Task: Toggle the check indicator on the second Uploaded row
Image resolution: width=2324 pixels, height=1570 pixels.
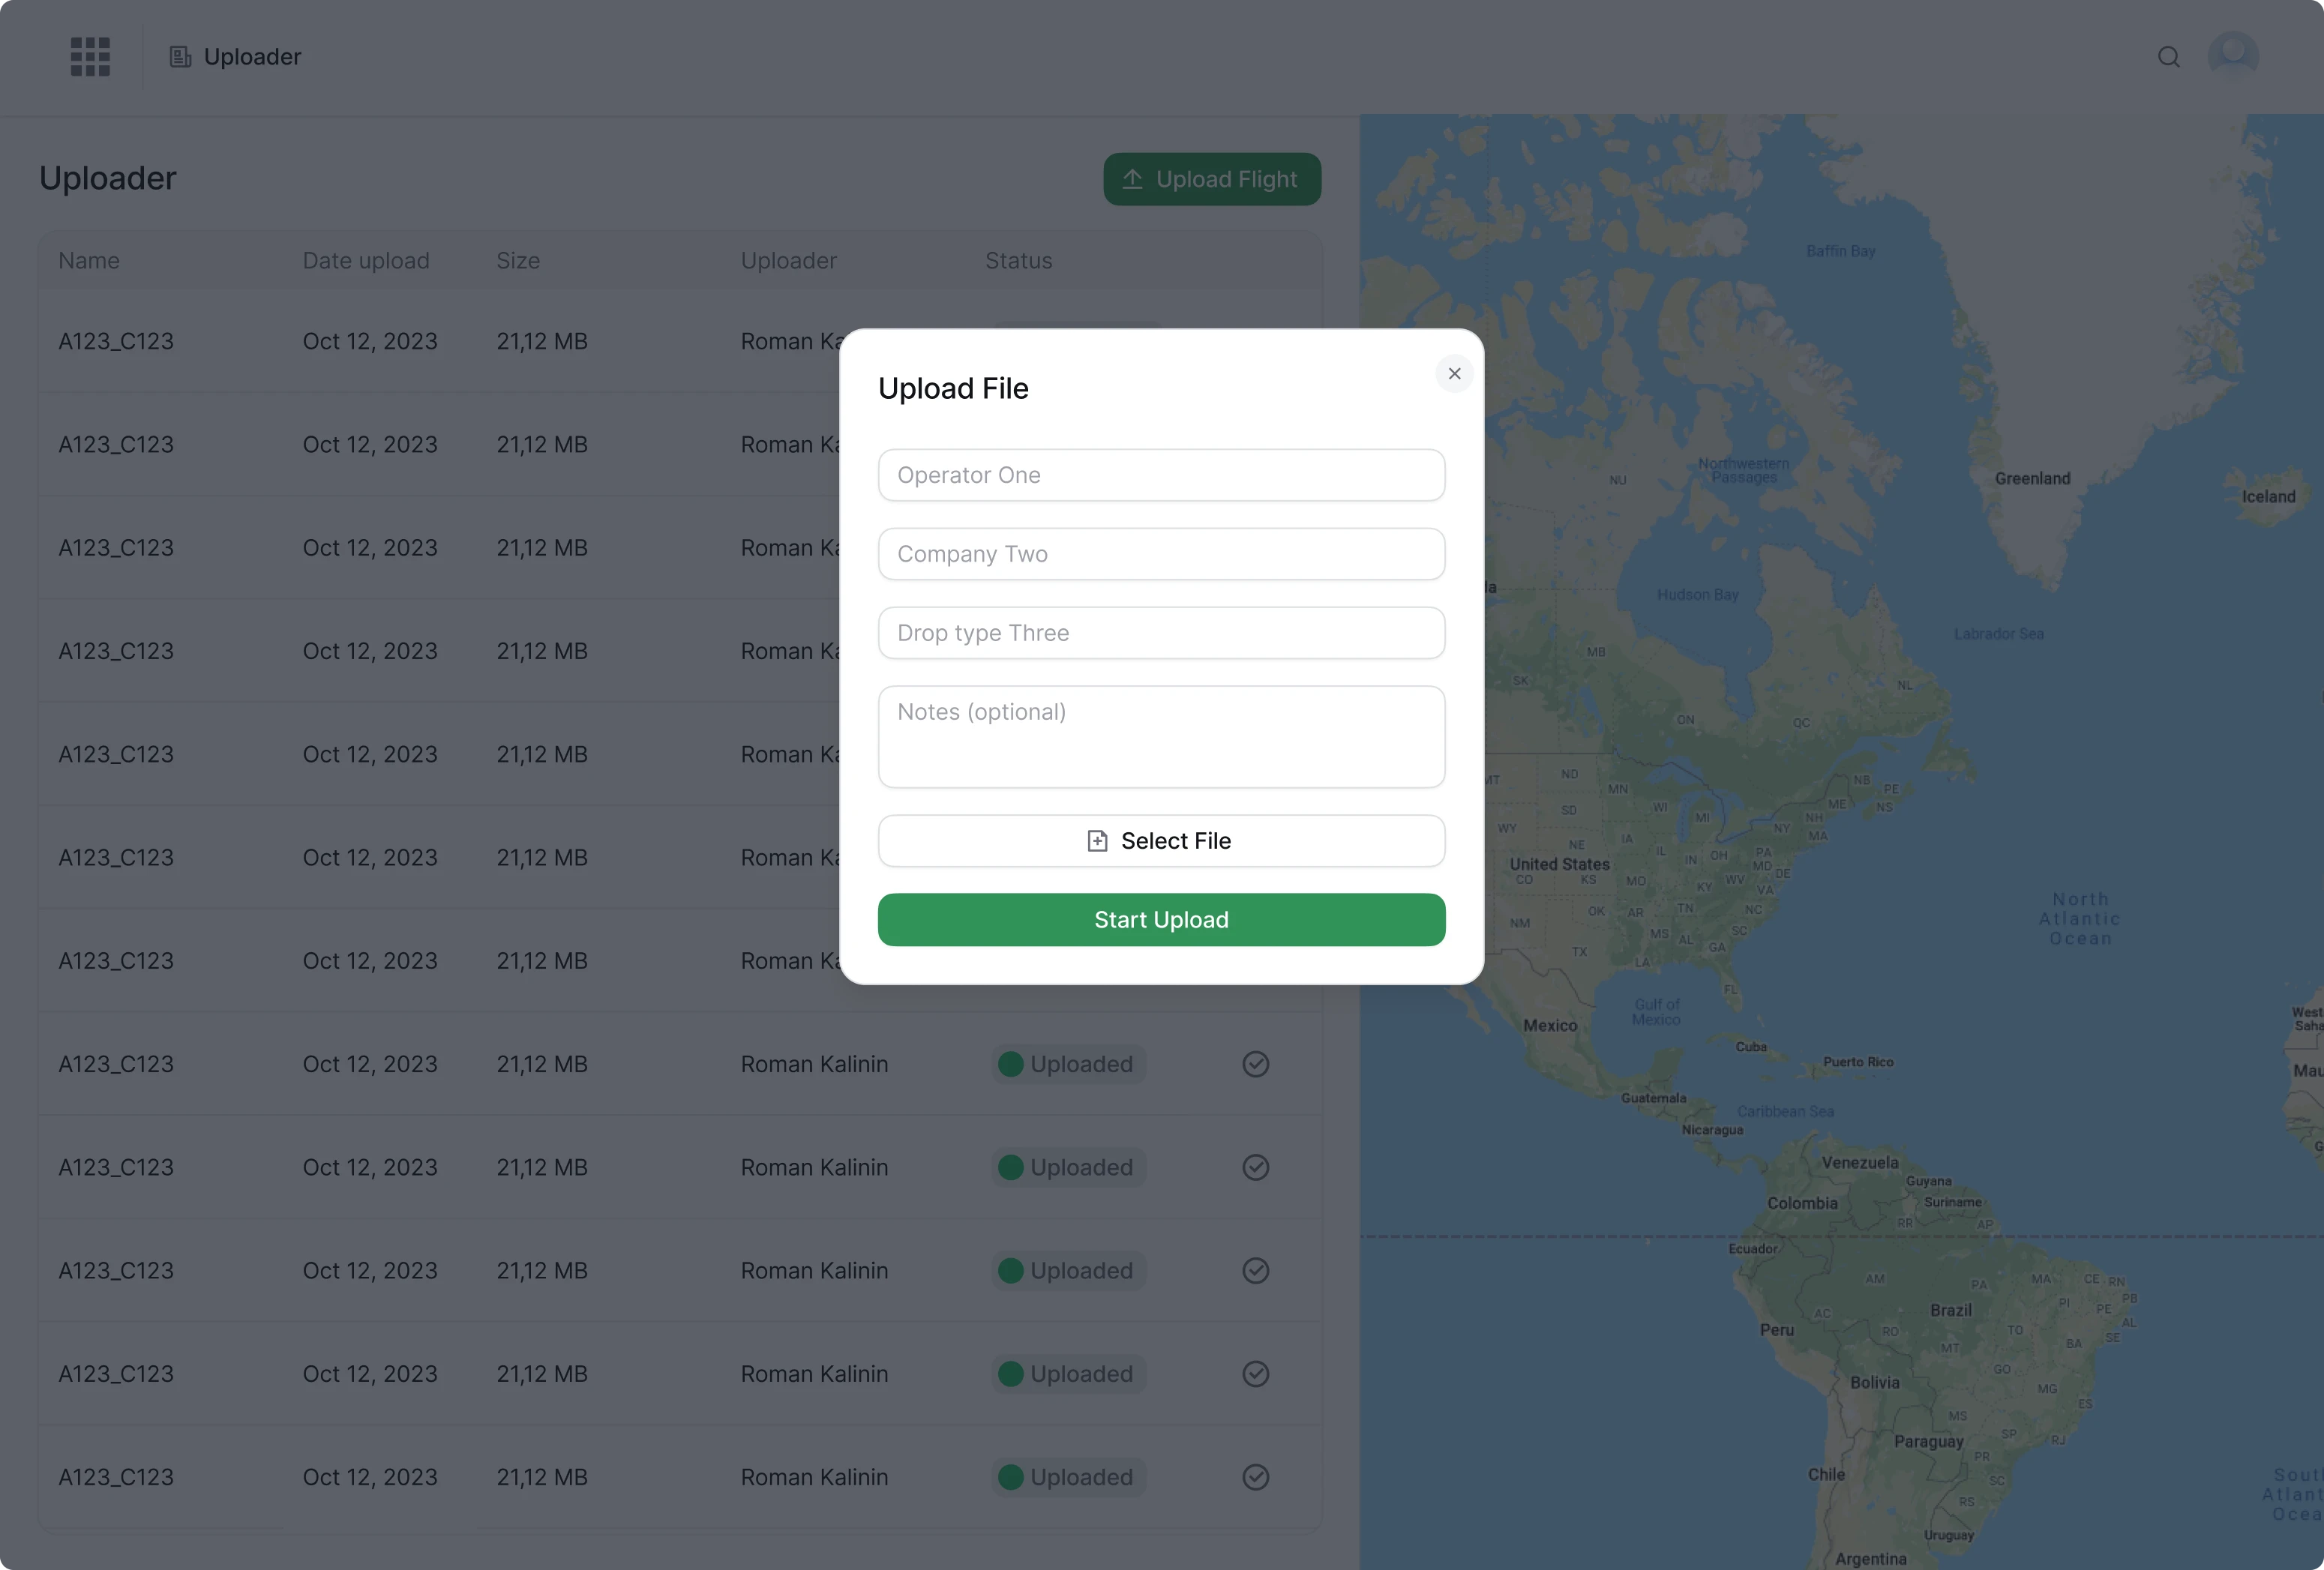Action: pos(1255,1167)
